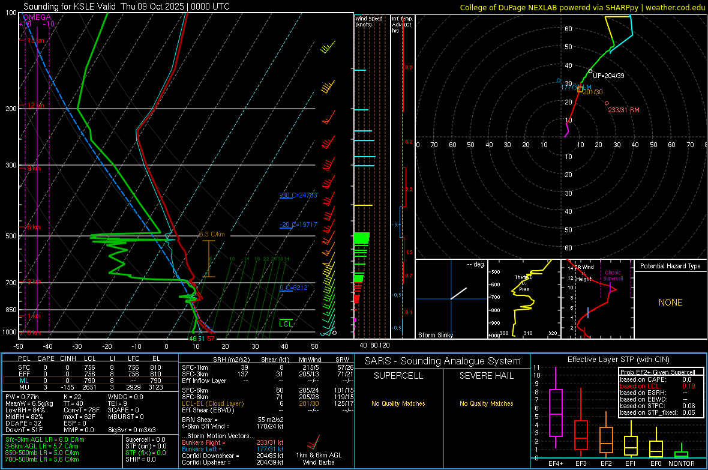The height and width of the screenshot is (470, 708).
Task: Click the NONTOR axis label
Action: [x=682, y=463]
